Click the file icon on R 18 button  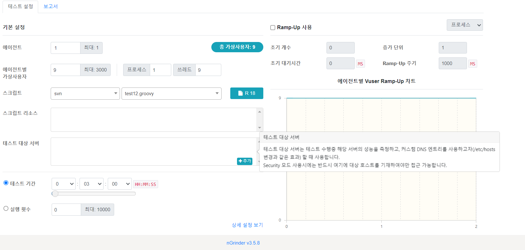240,93
